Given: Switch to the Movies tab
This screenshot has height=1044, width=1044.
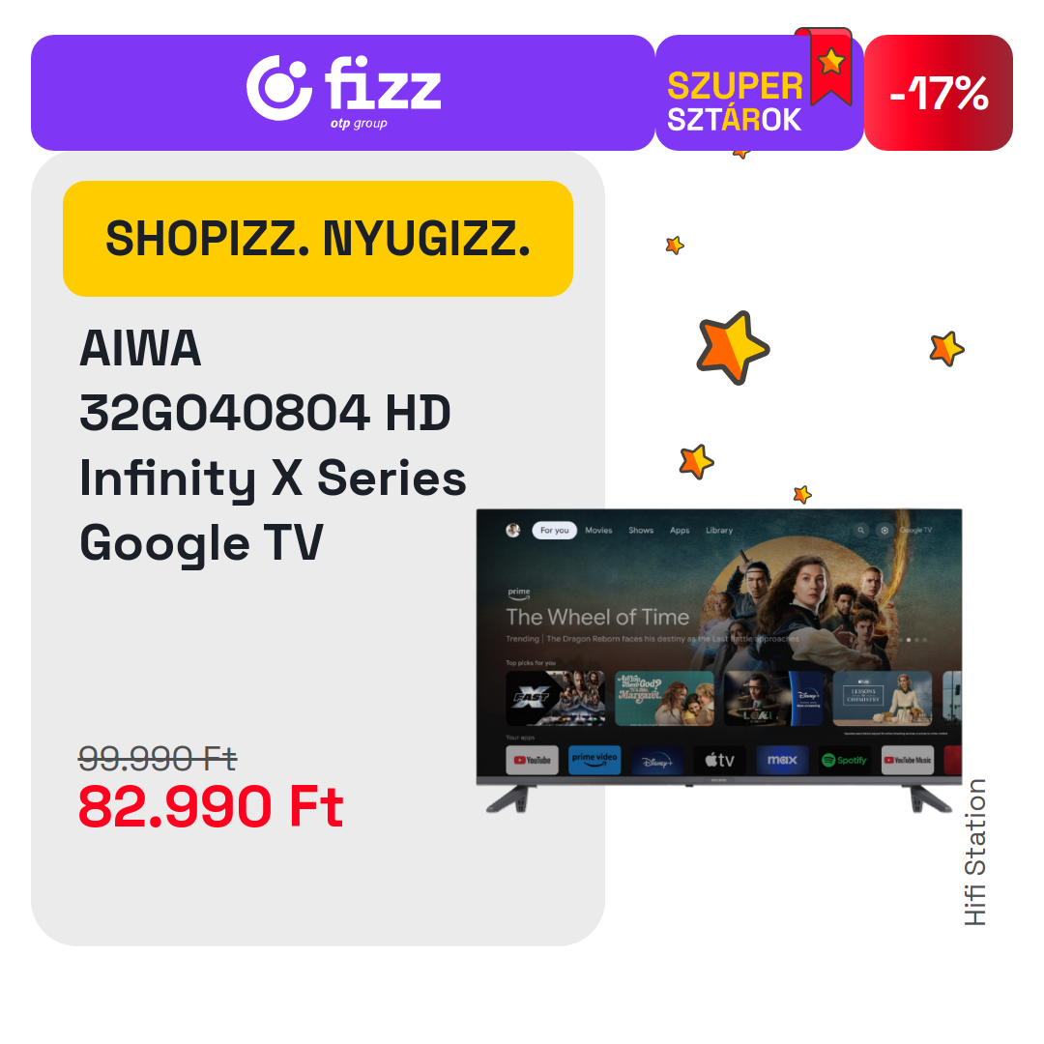Looking at the screenshot, I should [598, 530].
